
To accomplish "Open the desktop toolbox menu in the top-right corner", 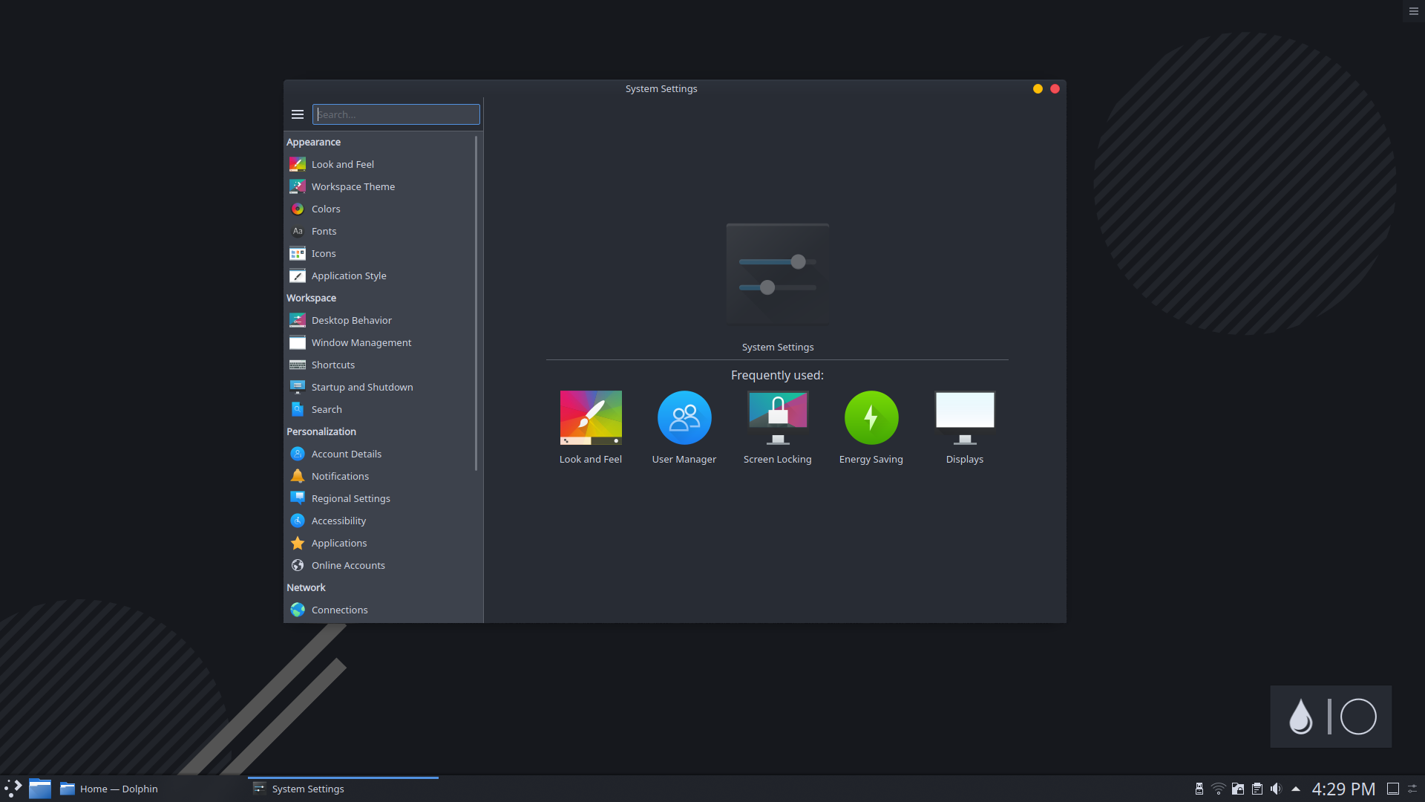I will [x=1414, y=11].
